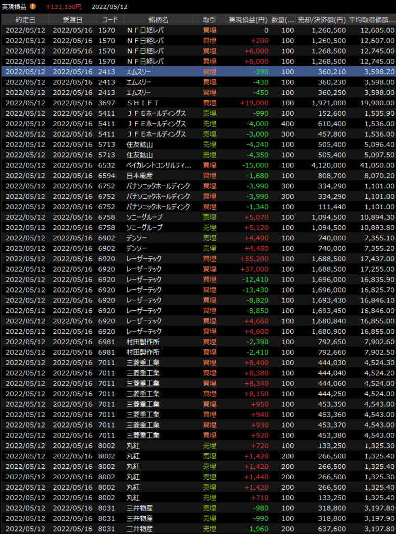The height and width of the screenshot is (534, 396).
Task: Sort by the 受渡日 column header
Action: tap(72, 20)
